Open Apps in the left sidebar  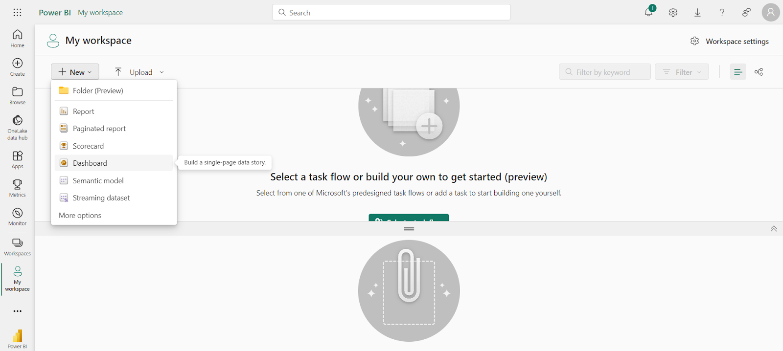point(17,159)
